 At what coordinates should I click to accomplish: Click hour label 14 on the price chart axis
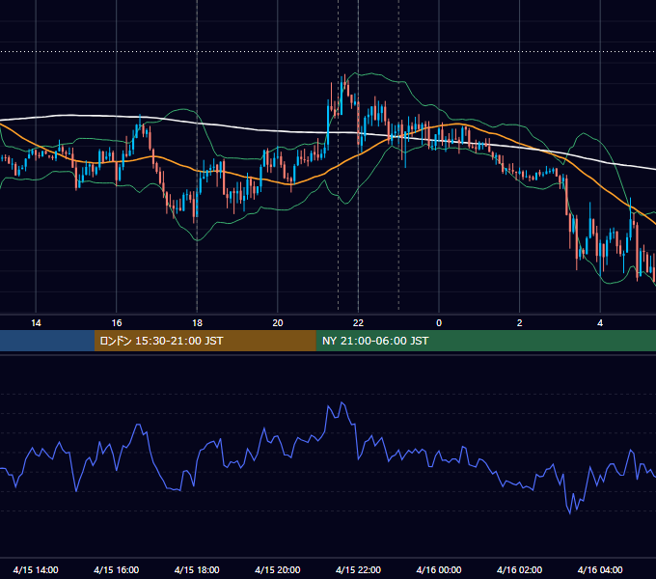[x=36, y=323]
